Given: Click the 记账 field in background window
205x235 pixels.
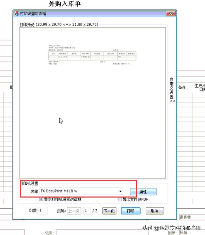Looking at the screenshot, I should [102, 232].
